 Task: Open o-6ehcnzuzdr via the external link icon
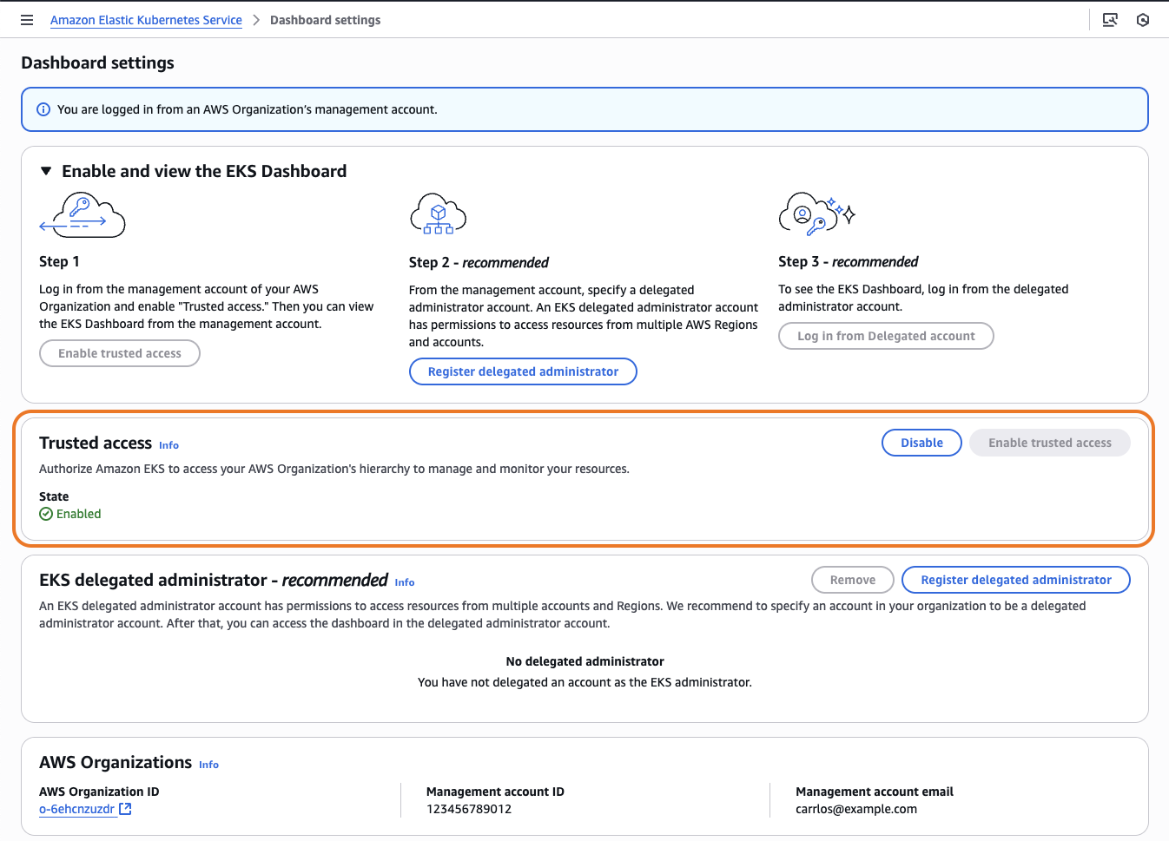124,808
